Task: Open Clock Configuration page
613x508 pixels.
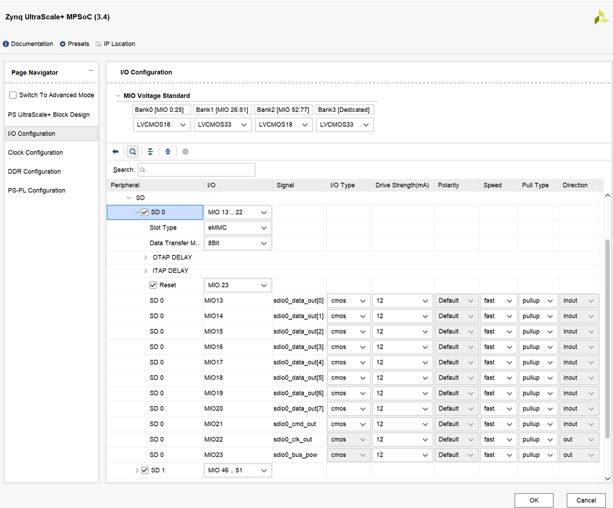Action: pyautogui.click(x=35, y=152)
